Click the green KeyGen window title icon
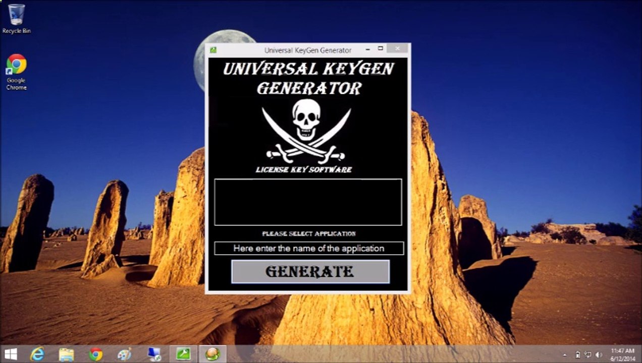This screenshot has height=363, width=642. tap(213, 50)
